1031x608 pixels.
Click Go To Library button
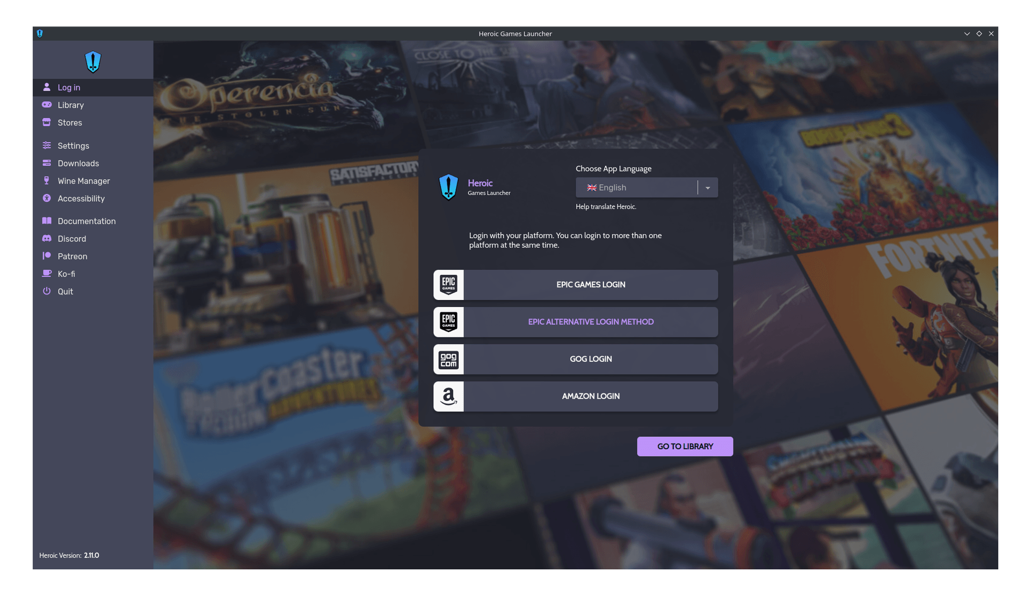click(684, 446)
